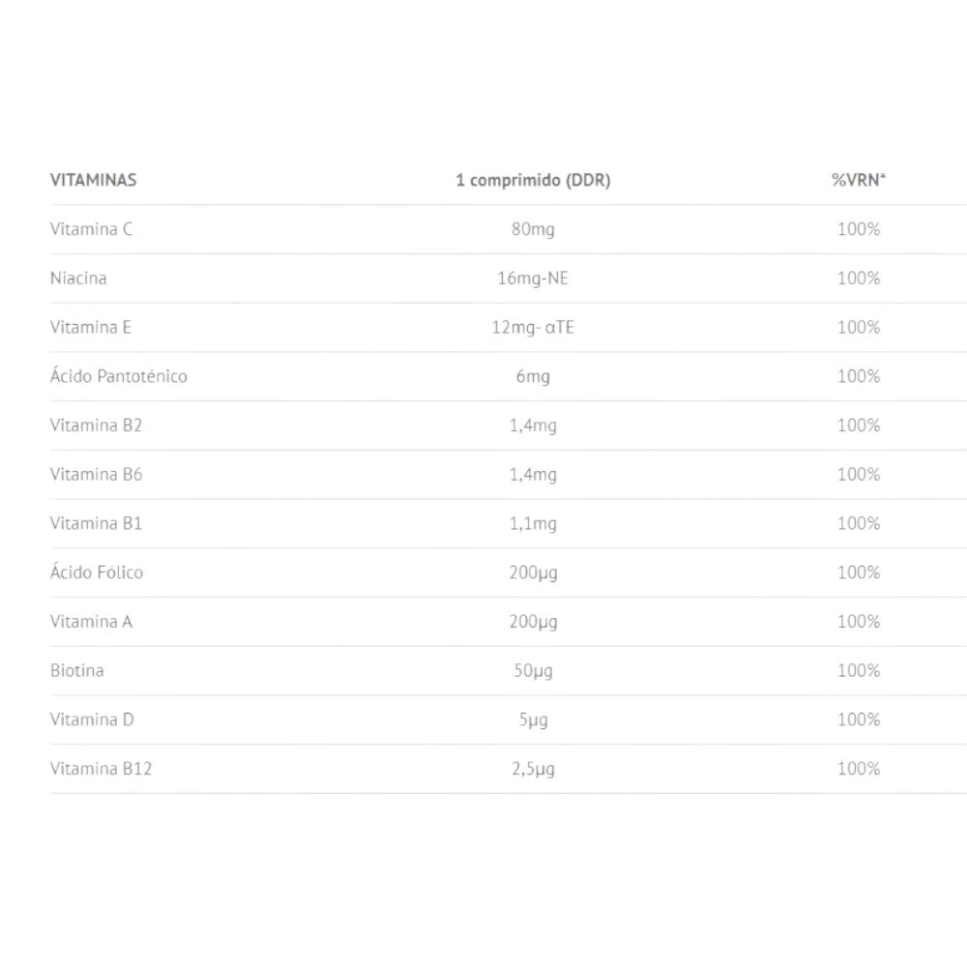Select the 16mg-NE dosage value
Viewport: 967px width, 967px height.
[533, 278]
